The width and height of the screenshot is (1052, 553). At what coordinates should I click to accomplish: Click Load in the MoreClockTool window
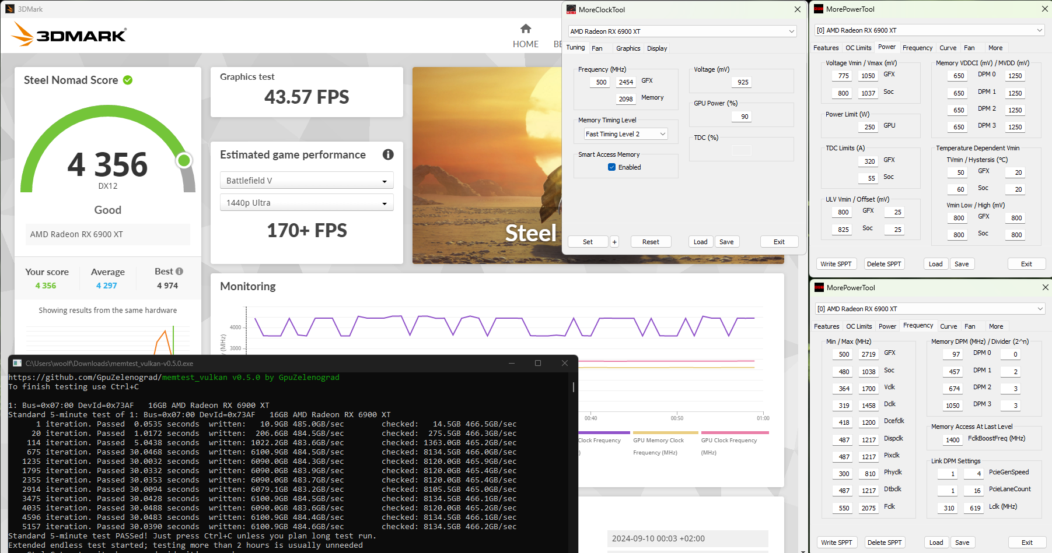click(700, 242)
